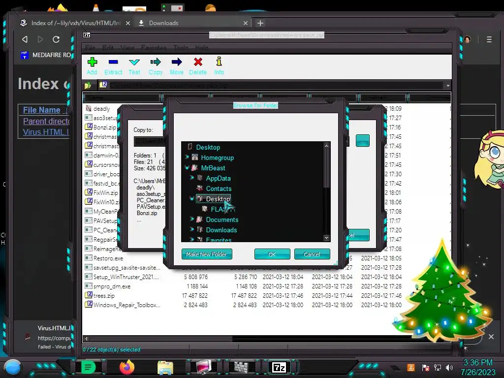The height and width of the screenshot is (378, 504).
Task: Click Parent directory link in browser
Action: point(46,121)
